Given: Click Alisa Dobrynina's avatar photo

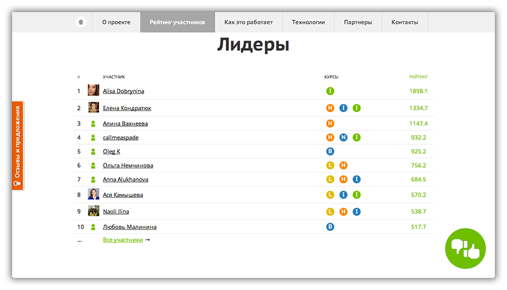Looking at the screenshot, I should point(94,90).
